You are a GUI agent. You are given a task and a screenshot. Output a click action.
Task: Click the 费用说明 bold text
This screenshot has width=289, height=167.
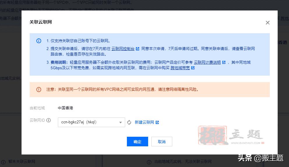(x=59, y=62)
